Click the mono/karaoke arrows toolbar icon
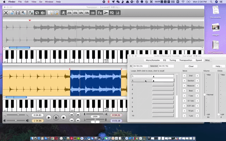Image resolution: width=226 pixels, height=141 pixels. pos(106,13)
